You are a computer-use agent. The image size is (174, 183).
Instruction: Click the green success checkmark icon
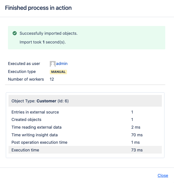15,33
